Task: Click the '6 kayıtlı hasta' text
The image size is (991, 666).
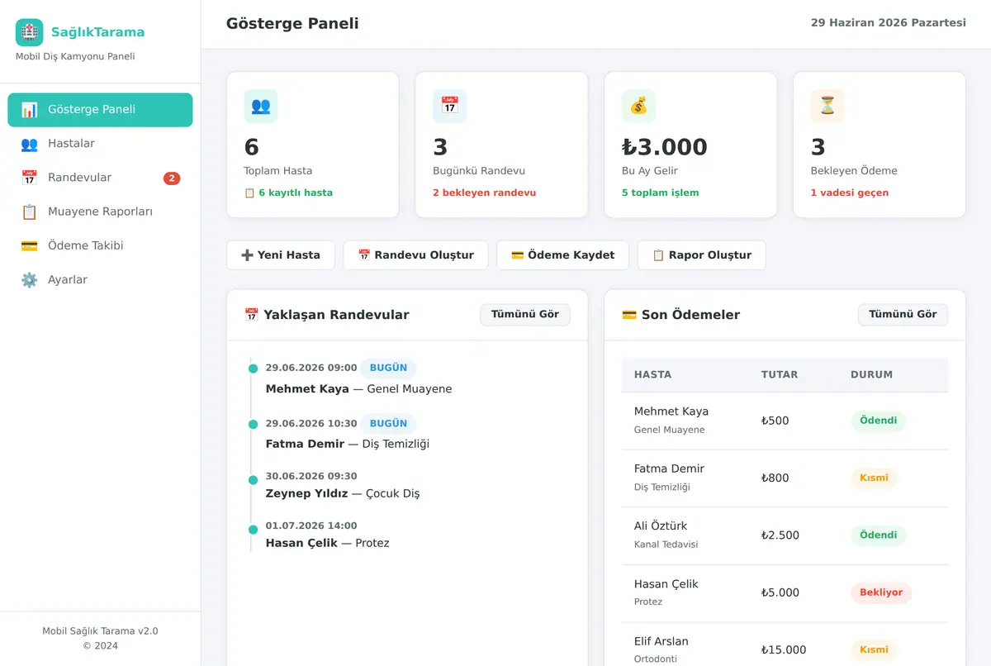Action: 289,193
